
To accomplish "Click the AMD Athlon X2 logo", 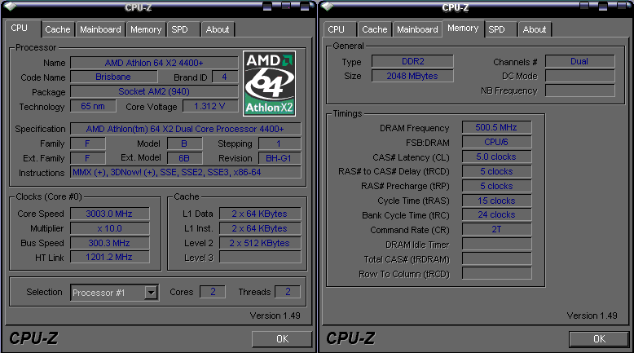I will 269,83.
